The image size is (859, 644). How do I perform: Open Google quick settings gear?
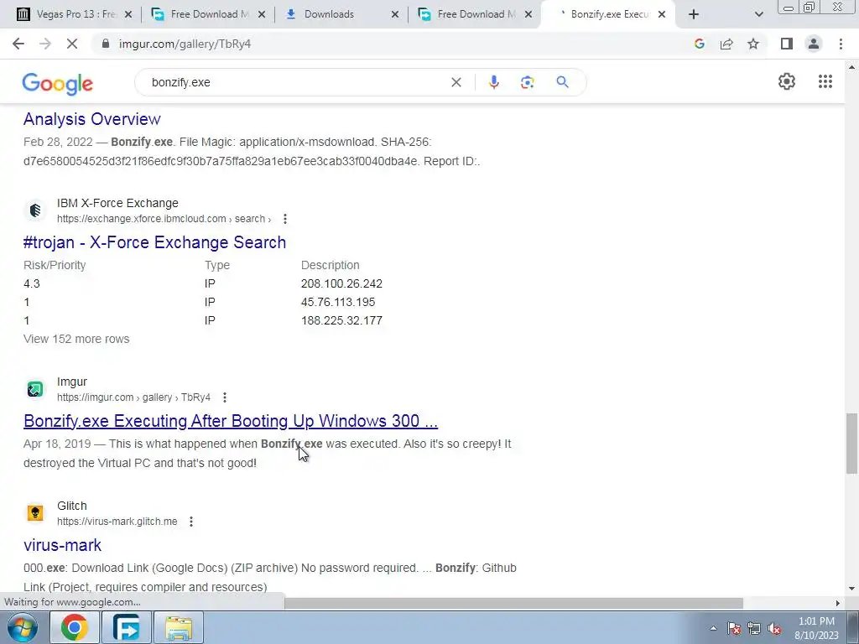787,81
